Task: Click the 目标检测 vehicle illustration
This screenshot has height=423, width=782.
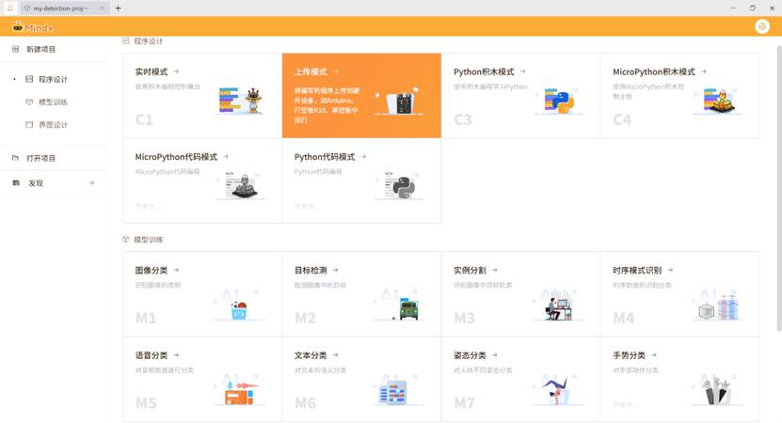Action: point(407,308)
